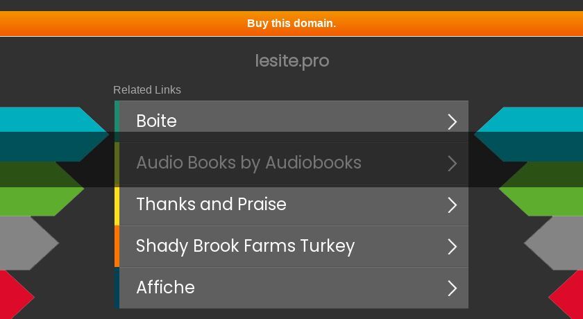Click the Related Links heading
Screen dimensions: 583x319
click(147, 90)
